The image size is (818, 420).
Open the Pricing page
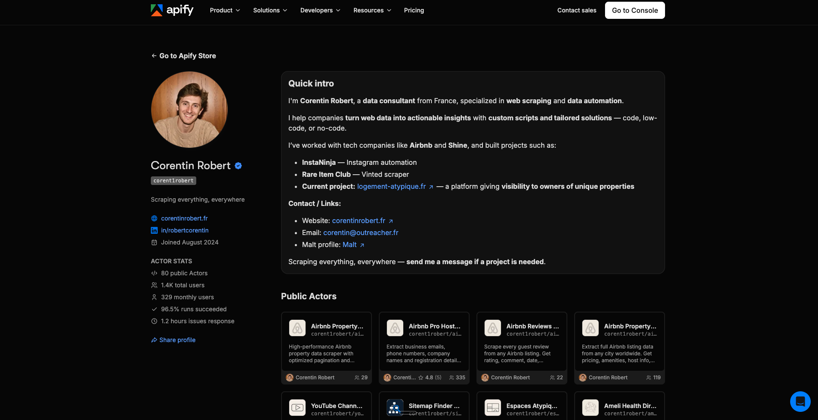coord(414,10)
